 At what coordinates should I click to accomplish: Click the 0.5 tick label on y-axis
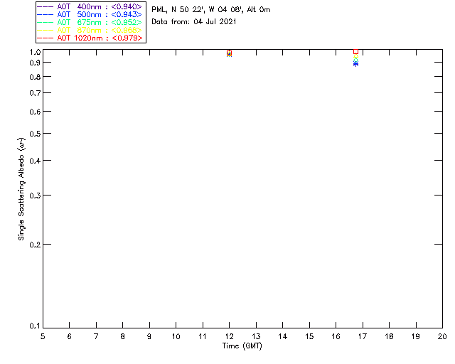33,134
